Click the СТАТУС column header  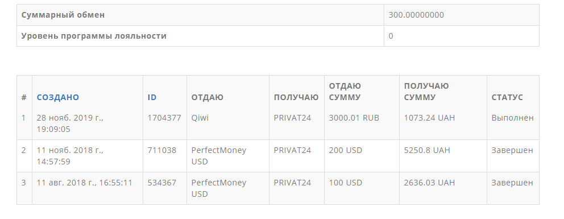pos(507,97)
